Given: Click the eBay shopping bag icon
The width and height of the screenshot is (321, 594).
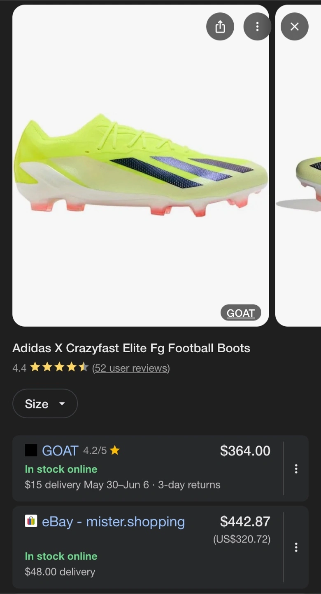Looking at the screenshot, I should pos(31,521).
